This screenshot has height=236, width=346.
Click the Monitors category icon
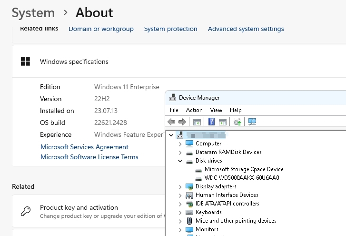pyautogui.click(x=189, y=229)
